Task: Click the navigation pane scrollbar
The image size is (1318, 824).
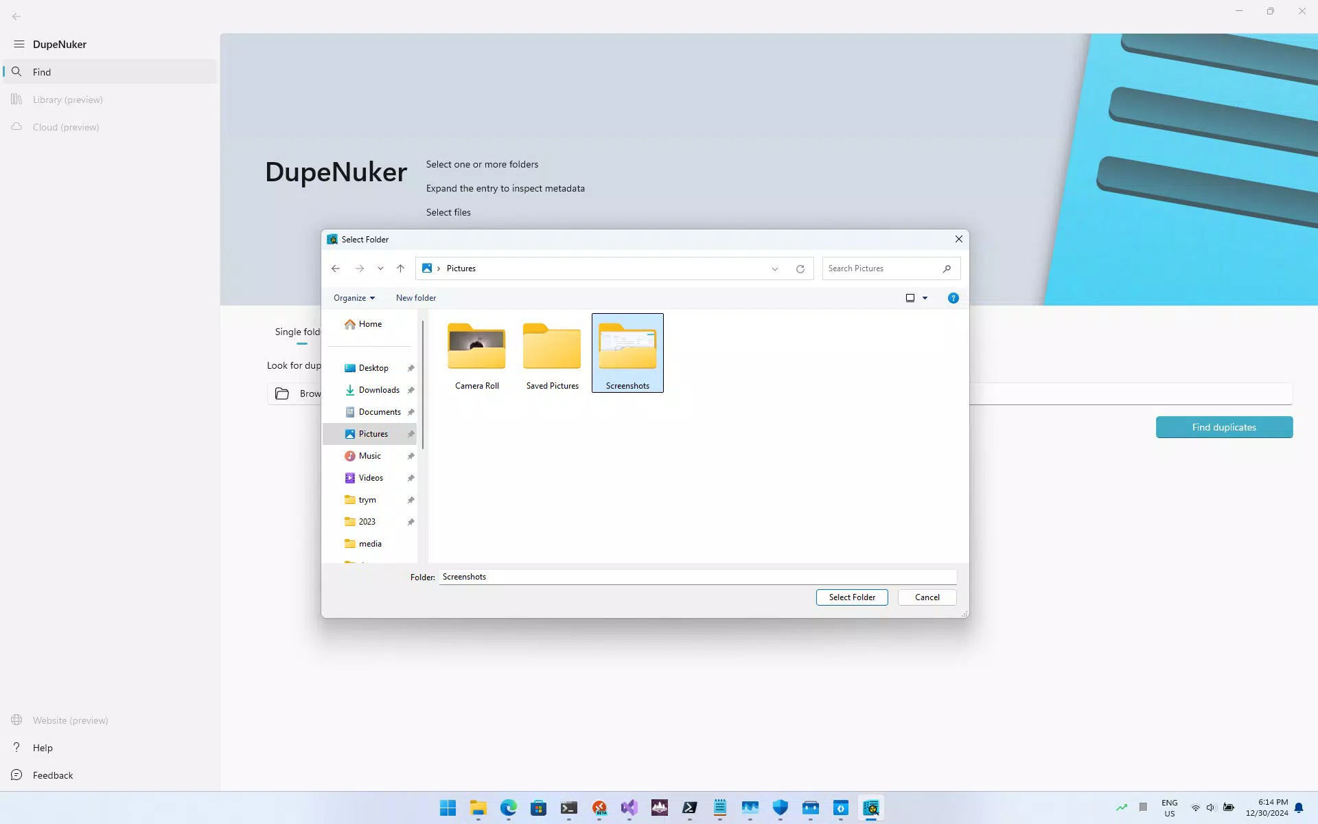Action: point(423,385)
